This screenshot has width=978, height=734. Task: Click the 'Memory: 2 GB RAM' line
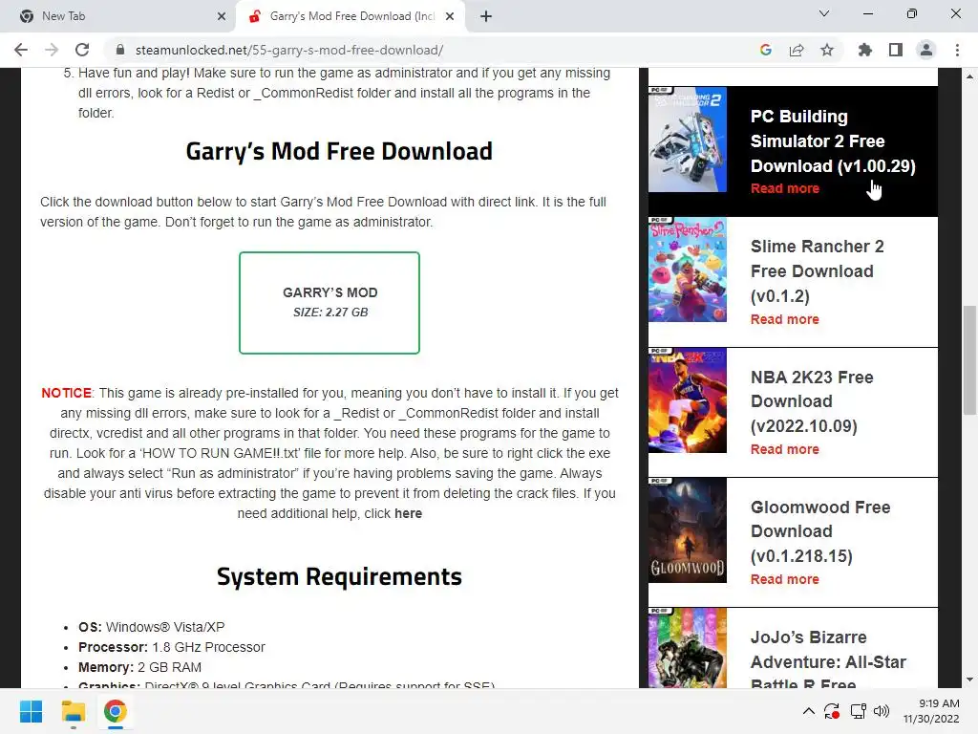pyautogui.click(x=139, y=667)
